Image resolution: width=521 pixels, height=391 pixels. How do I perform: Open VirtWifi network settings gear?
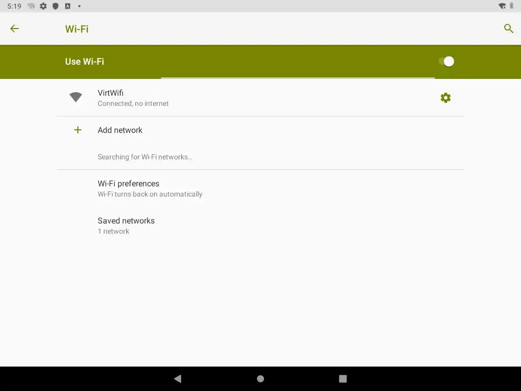446,98
